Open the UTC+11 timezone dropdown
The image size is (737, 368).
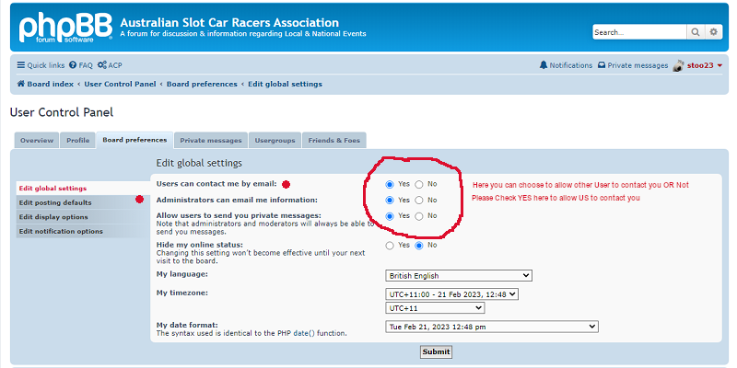coord(435,308)
